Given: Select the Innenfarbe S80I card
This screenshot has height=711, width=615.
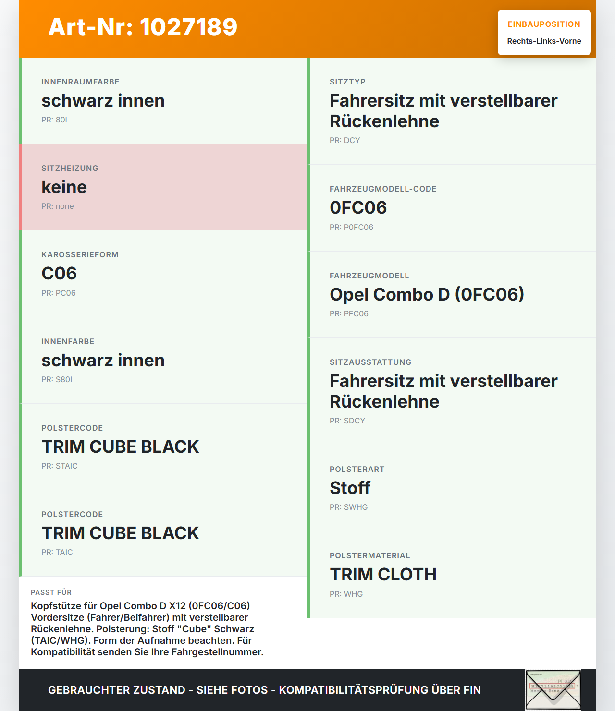Looking at the screenshot, I should click(163, 361).
